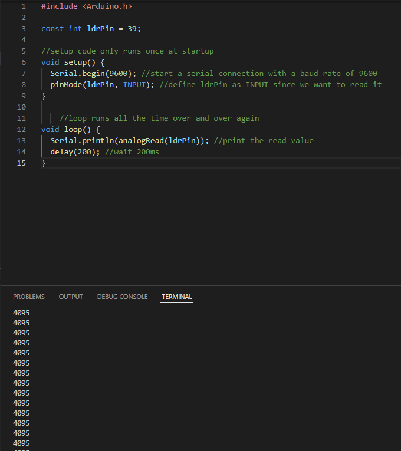Click comment '//print the read value'
The width and height of the screenshot is (401, 451).
coord(264,141)
